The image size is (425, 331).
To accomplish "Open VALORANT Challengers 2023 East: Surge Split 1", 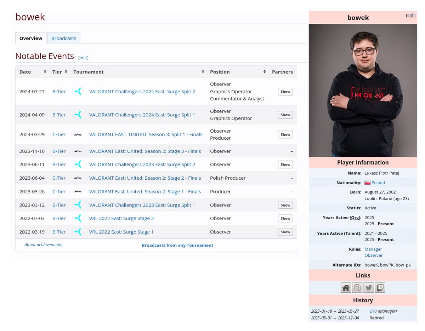I will click(x=142, y=205).
